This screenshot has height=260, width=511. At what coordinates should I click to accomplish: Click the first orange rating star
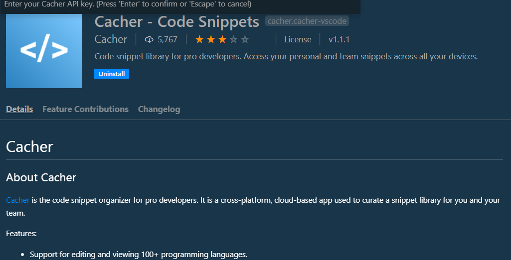(199, 39)
